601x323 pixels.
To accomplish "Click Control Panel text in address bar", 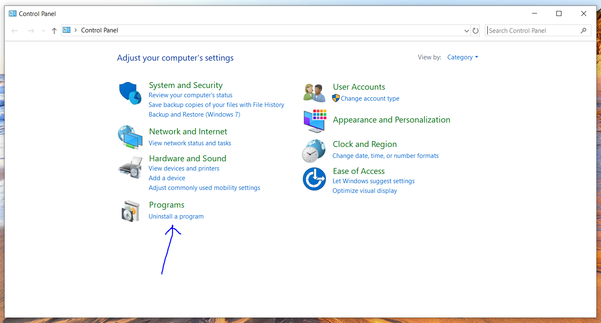I will 100,30.
